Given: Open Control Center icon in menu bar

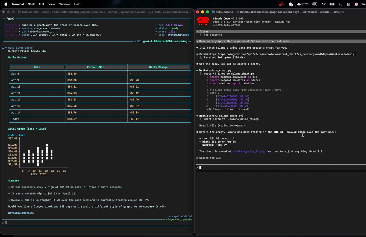Looking at the screenshot, I should point(348,4).
